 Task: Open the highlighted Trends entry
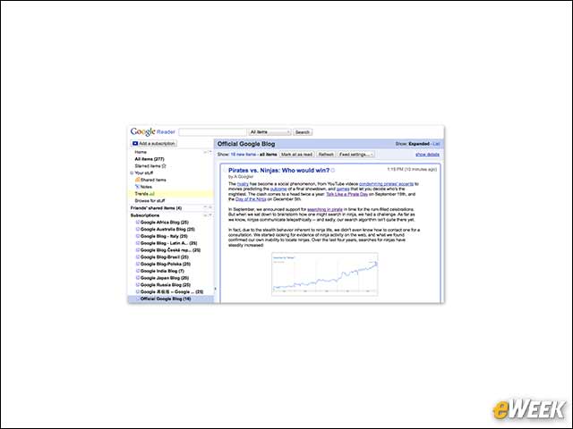170,194
